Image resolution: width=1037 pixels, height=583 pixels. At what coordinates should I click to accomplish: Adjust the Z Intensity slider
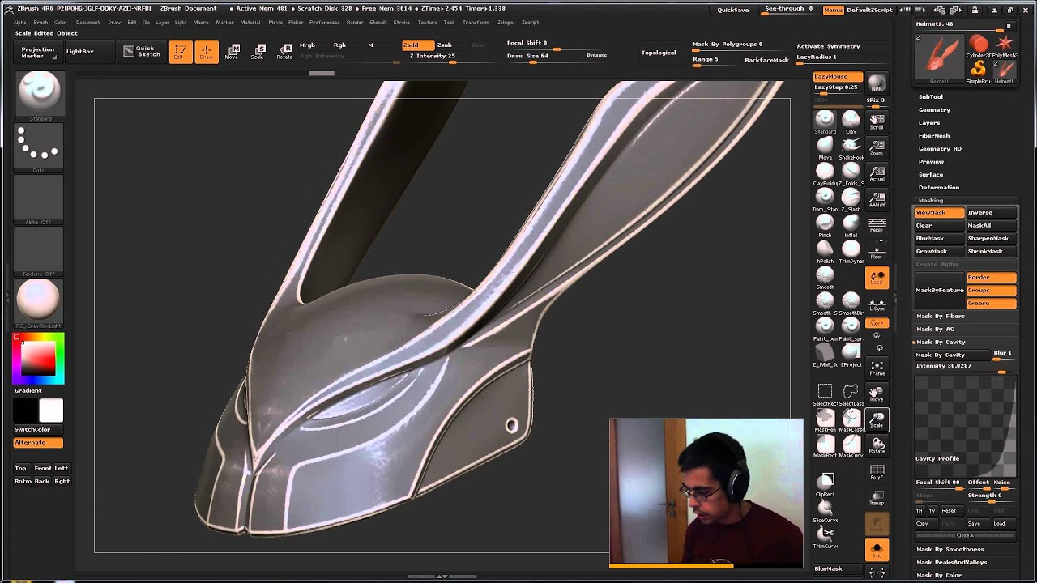pyautogui.click(x=442, y=57)
